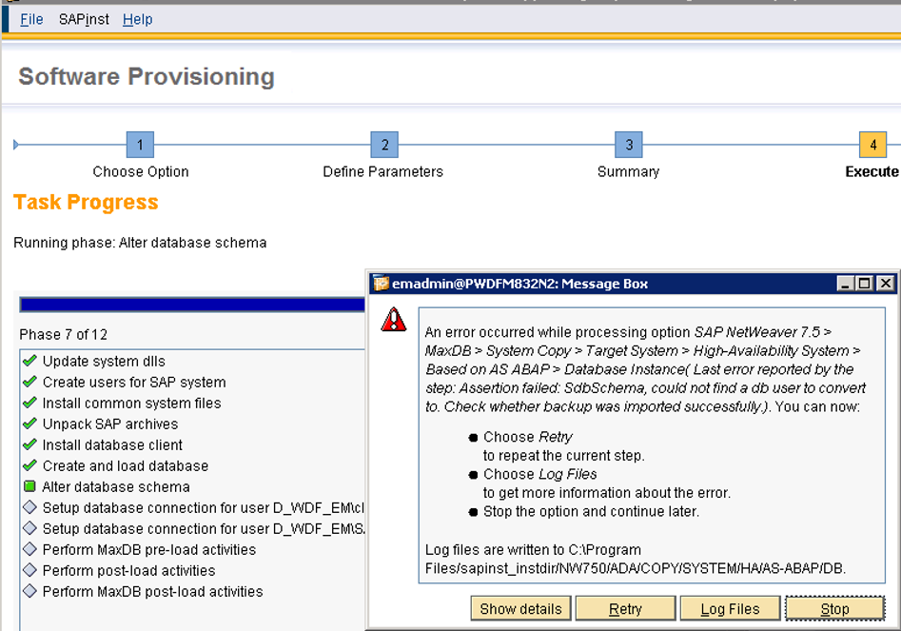This screenshot has height=631, width=901.
Task: Click the 'Execute' step label
Action: coord(872,172)
